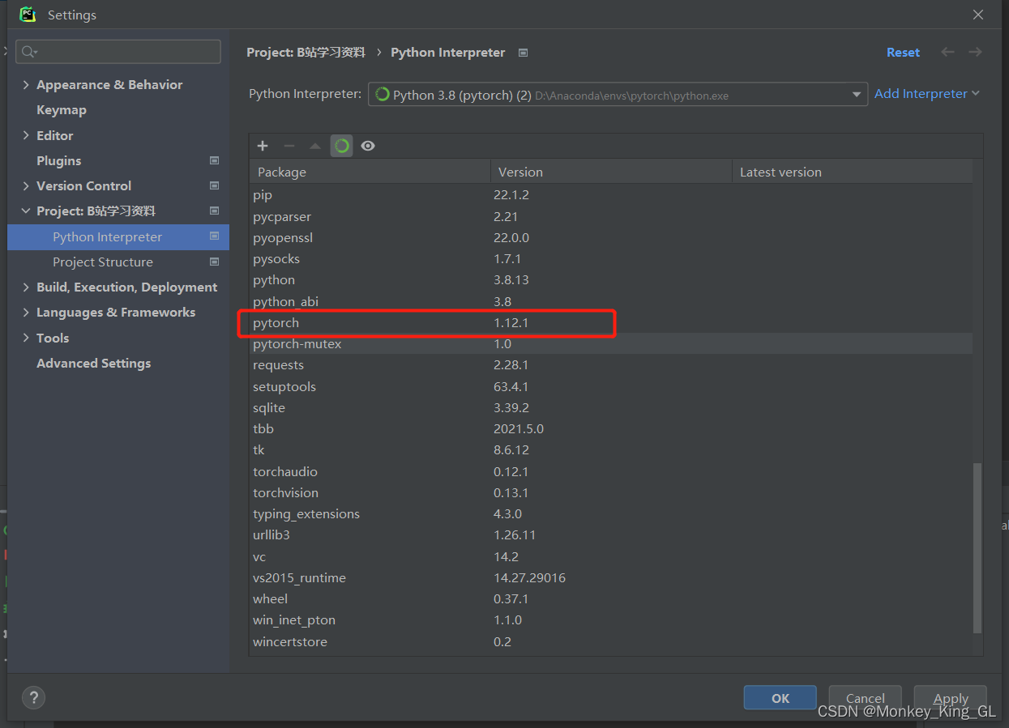Select the tbb package row
The width and height of the screenshot is (1009, 728).
[611, 428]
